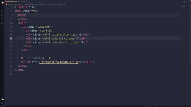The width and height of the screenshot is (191, 107).
Task: Click the div.row.fila breadcrumb segment
Action: pyautogui.click(x=44, y=4)
